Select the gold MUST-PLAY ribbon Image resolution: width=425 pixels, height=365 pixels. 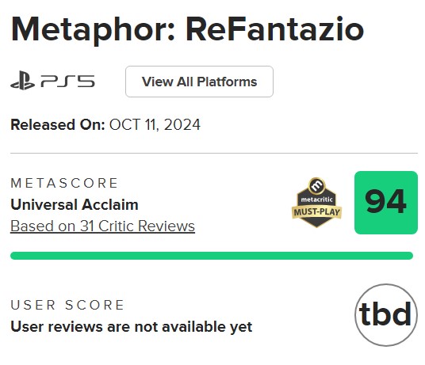coord(317,212)
